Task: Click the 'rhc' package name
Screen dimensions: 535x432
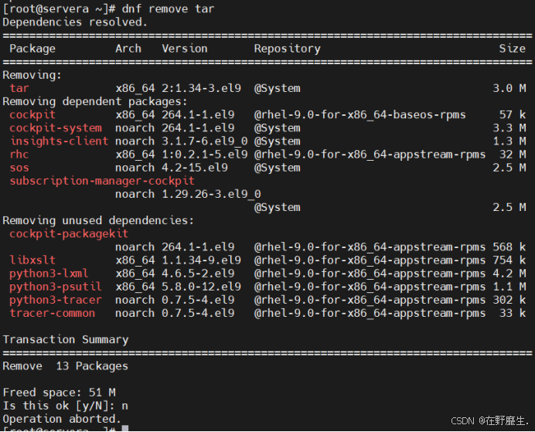Action: [x=19, y=155]
